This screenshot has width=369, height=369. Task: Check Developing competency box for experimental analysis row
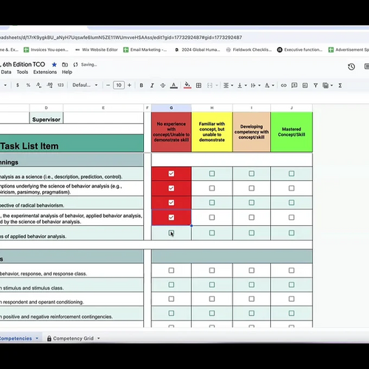tap(252, 218)
